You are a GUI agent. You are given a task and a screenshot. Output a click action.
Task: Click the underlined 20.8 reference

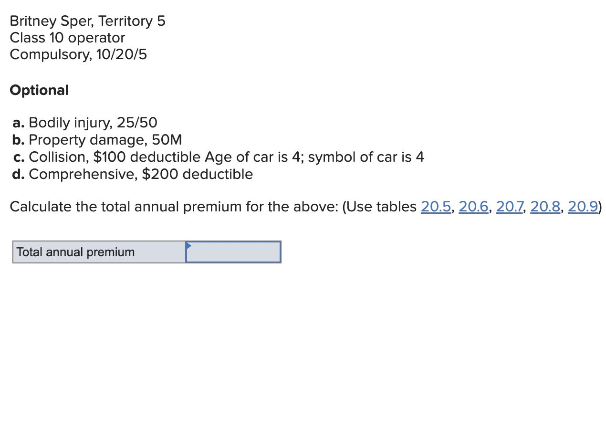545,207
